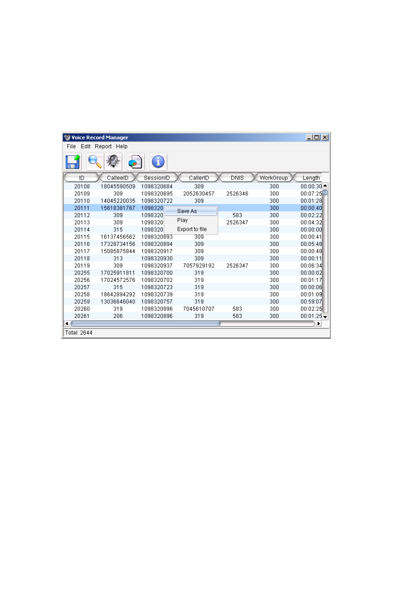Maximize the Voice Record Manager window
The image size is (413, 611).
pyautogui.click(x=316, y=137)
